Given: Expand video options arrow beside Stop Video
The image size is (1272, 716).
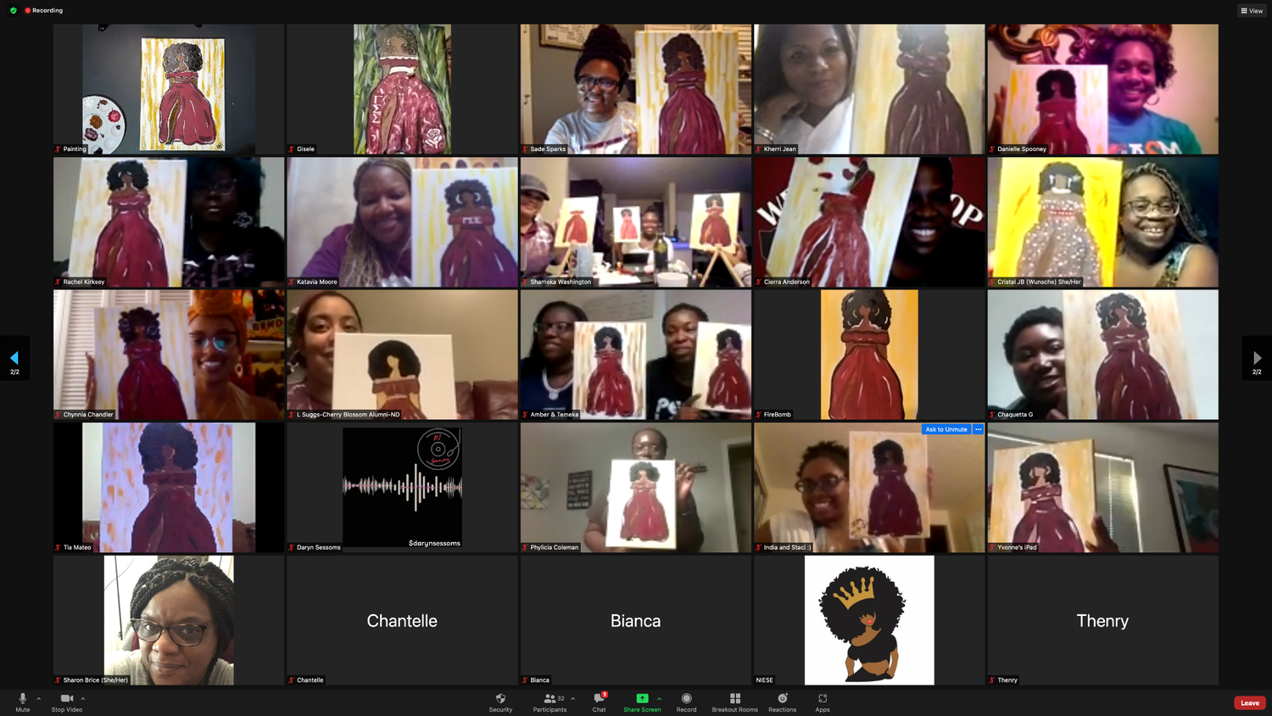Looking at the screenshot, I should point(82,698).
